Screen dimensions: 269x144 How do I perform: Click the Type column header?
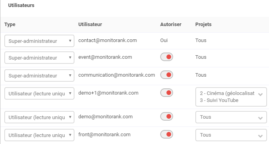[x=10, y=25]
